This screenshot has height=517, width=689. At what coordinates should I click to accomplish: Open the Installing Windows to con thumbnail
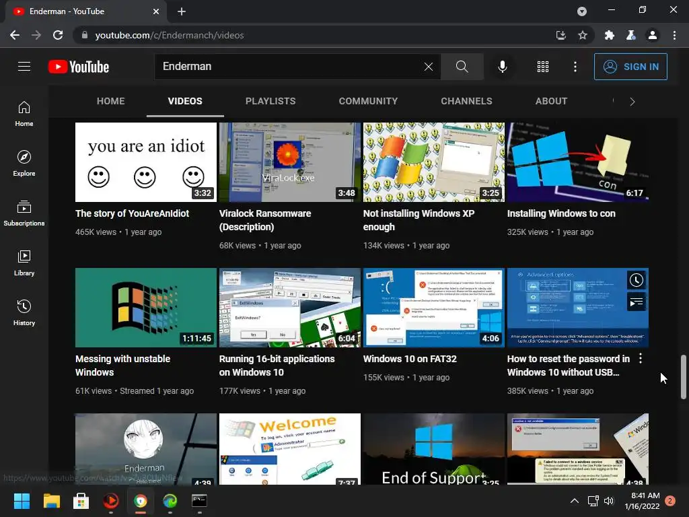coord(578,162)
